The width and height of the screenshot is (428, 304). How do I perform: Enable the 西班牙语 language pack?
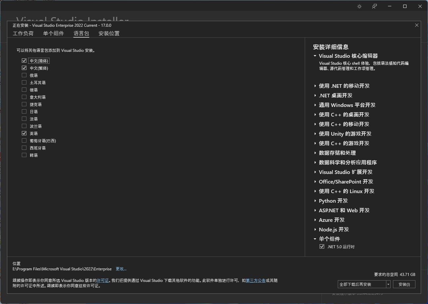[x=24, y=148]
